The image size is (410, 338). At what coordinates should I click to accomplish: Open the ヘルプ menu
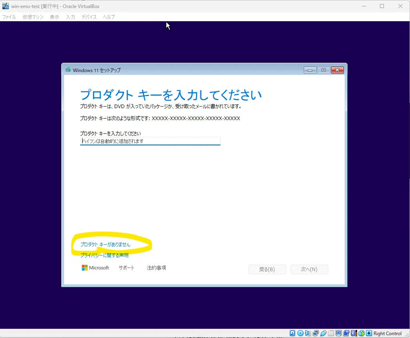[x=109, y=17]
